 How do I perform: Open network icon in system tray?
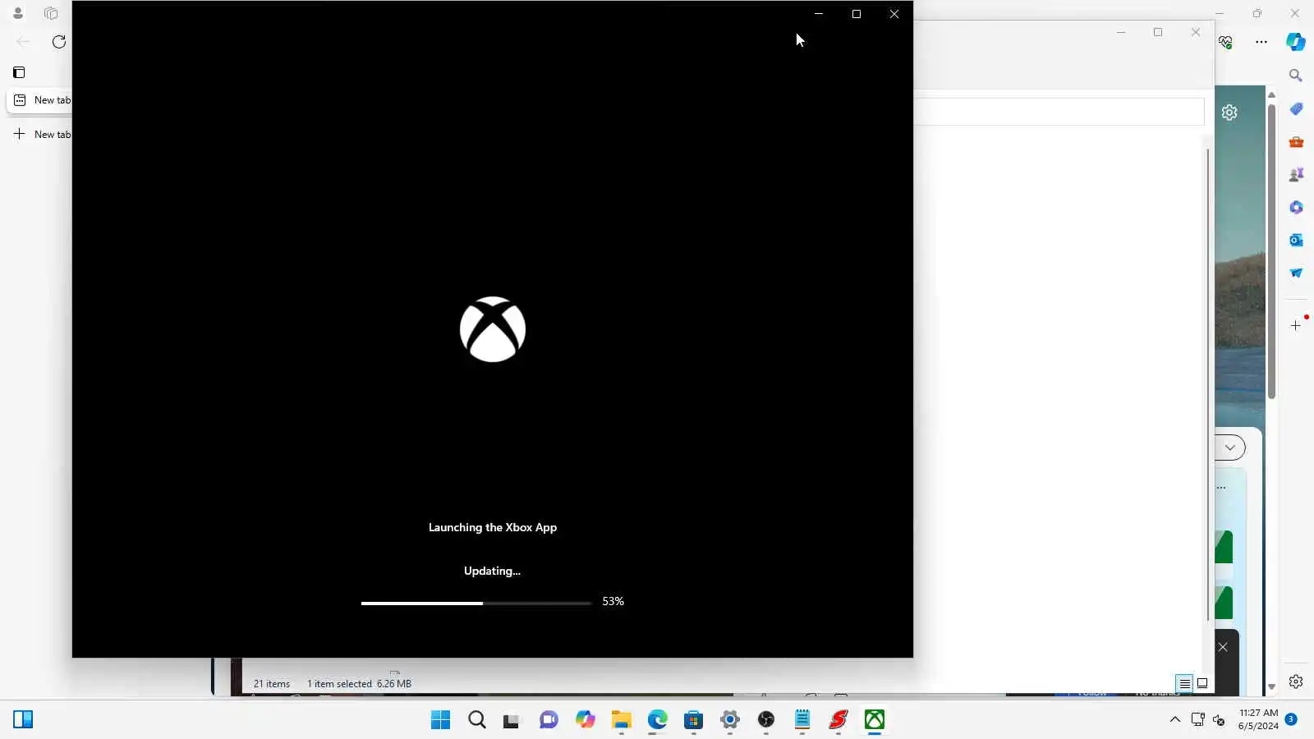click(x=1198, y=720)
